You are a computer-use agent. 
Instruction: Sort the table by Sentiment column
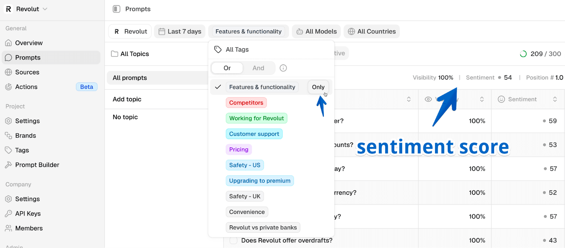(555, 99)
